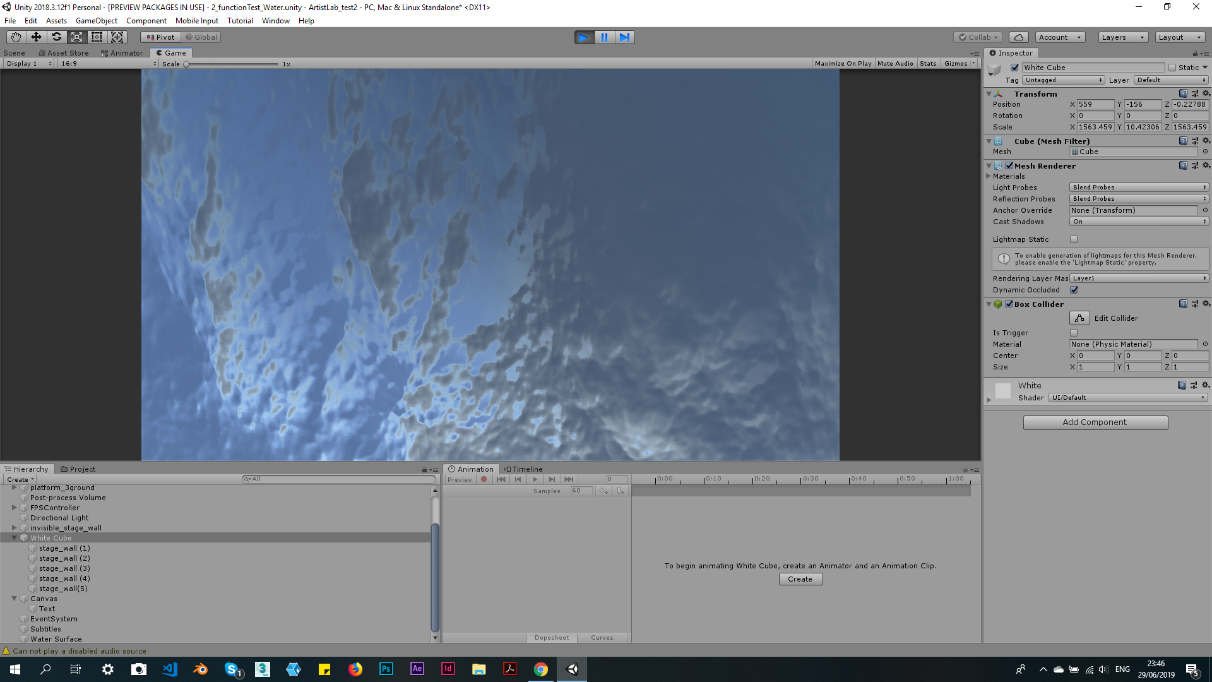Screen dimensions: 1212x682
Task: Select the Rect Transform tool
Action: 97,37
